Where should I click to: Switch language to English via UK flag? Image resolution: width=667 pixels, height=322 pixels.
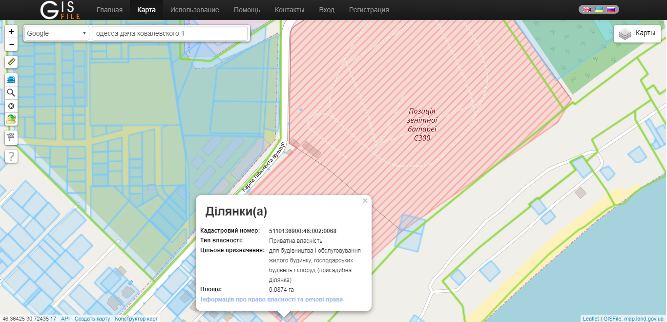587,9
